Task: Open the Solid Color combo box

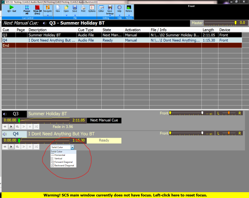Action: coord(62,147)
